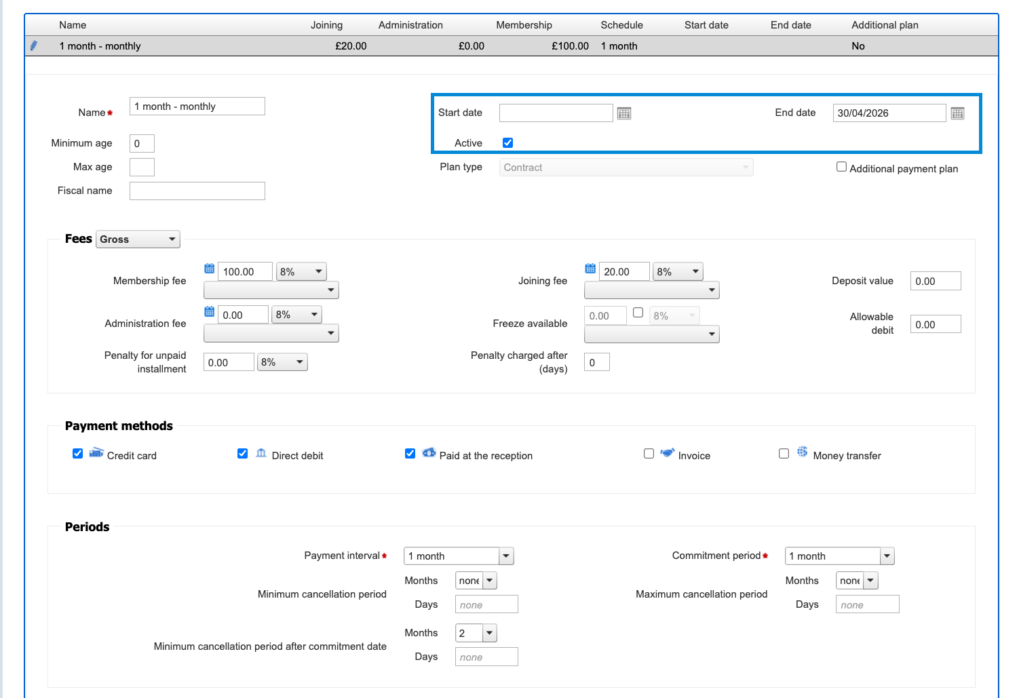Click the Direct debit bank icon
1019x698 pixels.
pyautogui.click(x=261, y=453)
